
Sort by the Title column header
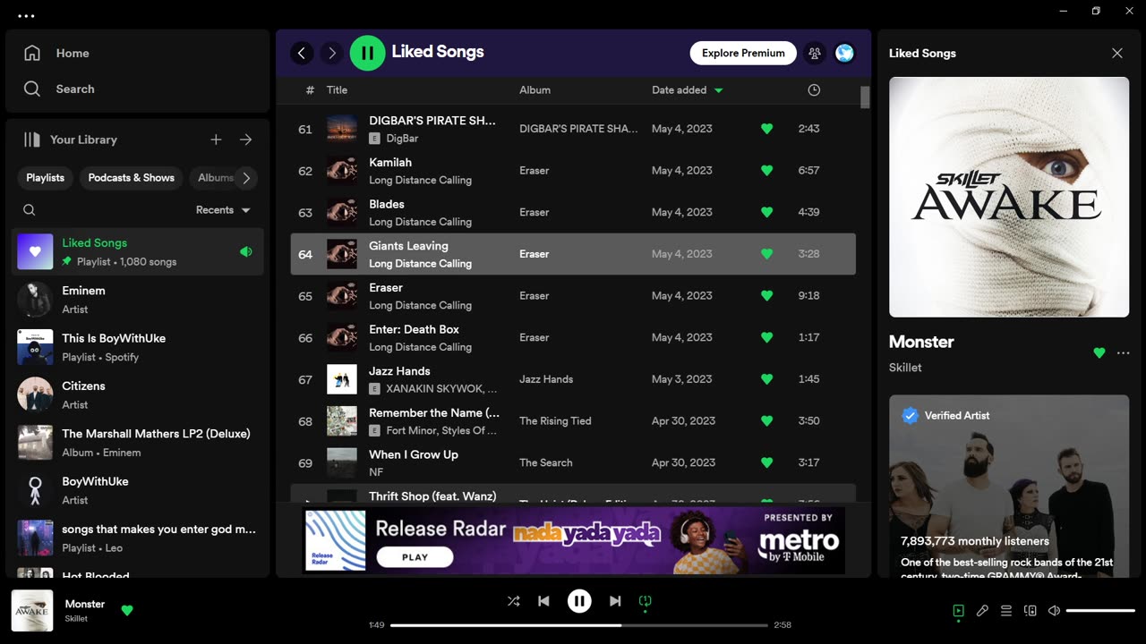337,89
